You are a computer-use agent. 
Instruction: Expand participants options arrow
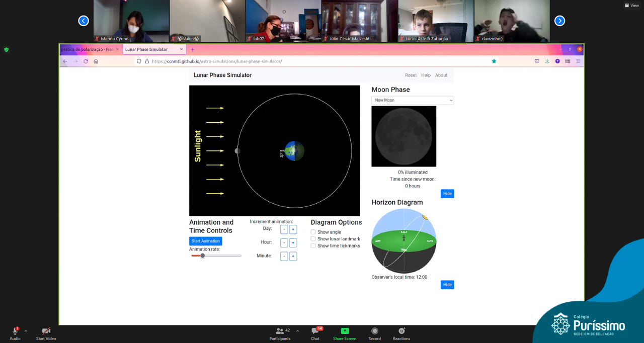(x=297, y=331)
